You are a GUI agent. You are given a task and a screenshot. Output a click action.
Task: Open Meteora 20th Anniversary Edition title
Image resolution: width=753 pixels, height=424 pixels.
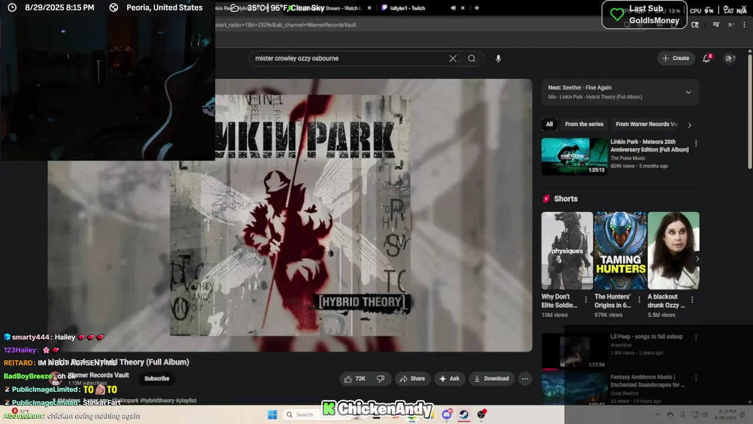(649, 145)
